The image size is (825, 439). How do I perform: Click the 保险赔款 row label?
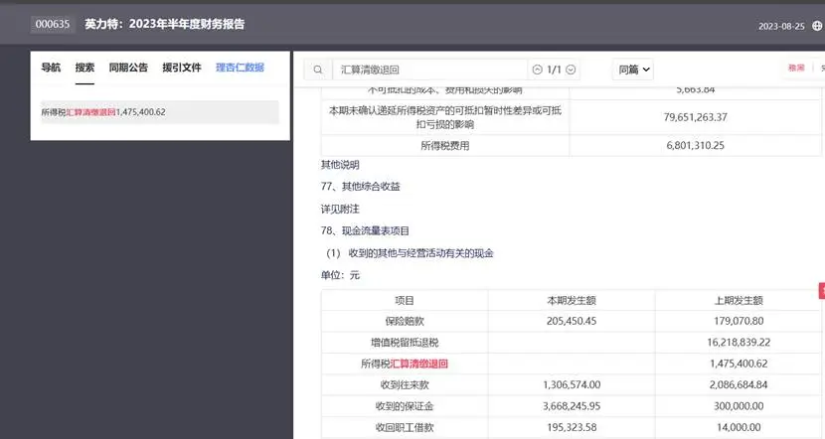coord(405,321)
